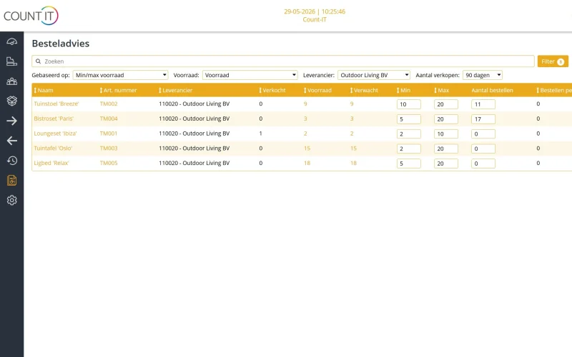Sort table by Verwacht column
The width and height of the screenshot is (572, 357).
(x=364, y=91)
